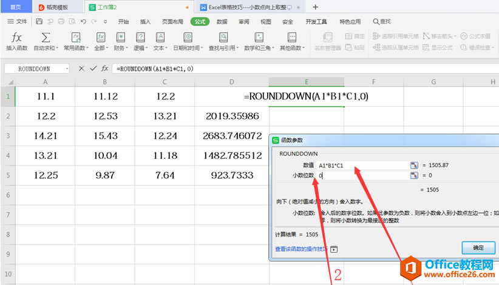Switch to the 特色应用 Special Apps tab
The image size is (499, 285).
tap(350, 22)
